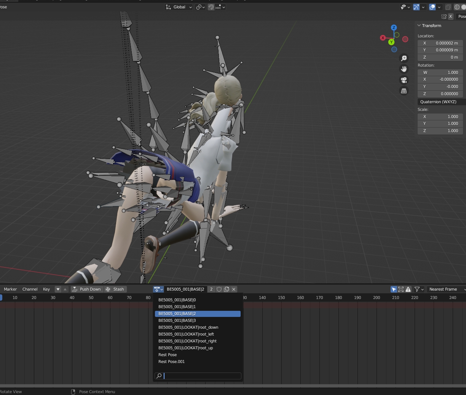Adjust the Location X value field
The image size is (466, 395).
440,43
